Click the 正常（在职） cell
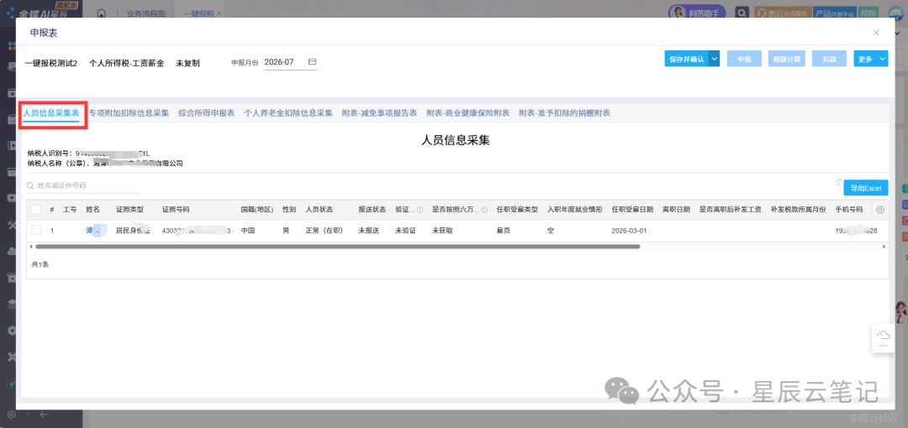 [x=325, y=230]
